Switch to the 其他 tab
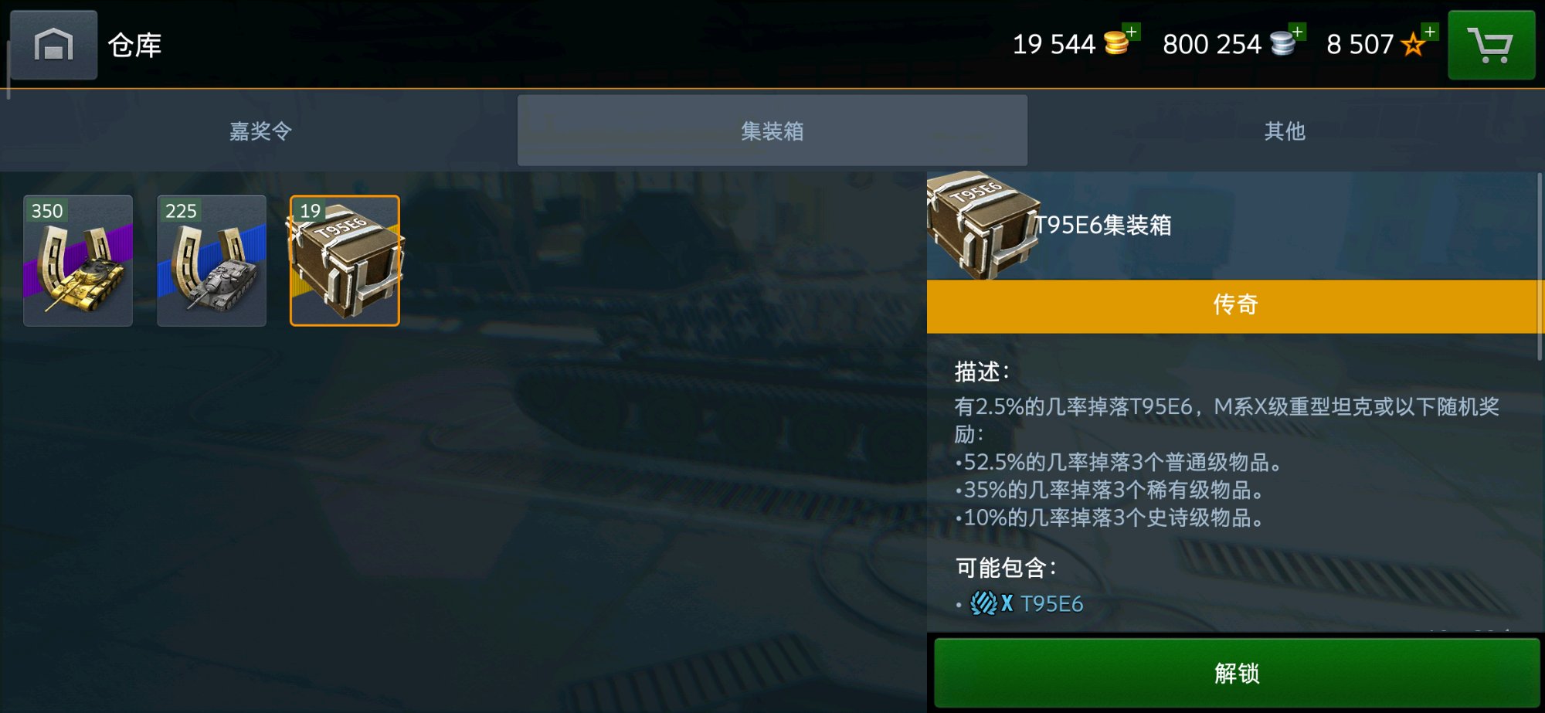Screen dimensions: 1545x713 [1285, 131]
